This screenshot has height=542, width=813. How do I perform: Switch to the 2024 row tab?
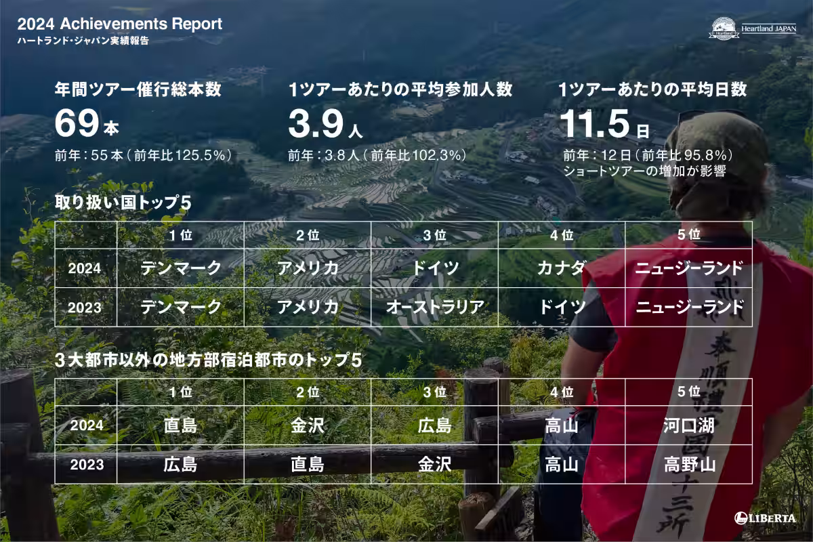pyautogui.click(x=85, y=268)
